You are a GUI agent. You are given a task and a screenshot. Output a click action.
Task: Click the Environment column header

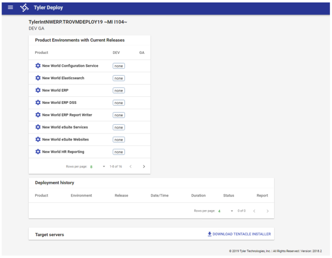point(82,196)
